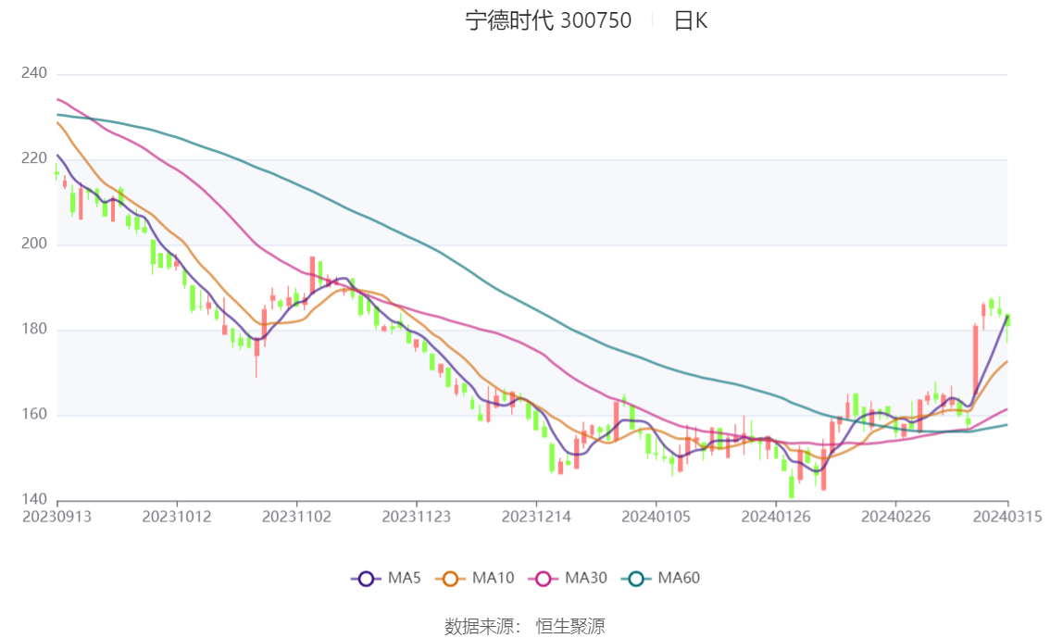1050x638 pixels.
Task: Click the 140 price axis label
Action: point(34,500)
